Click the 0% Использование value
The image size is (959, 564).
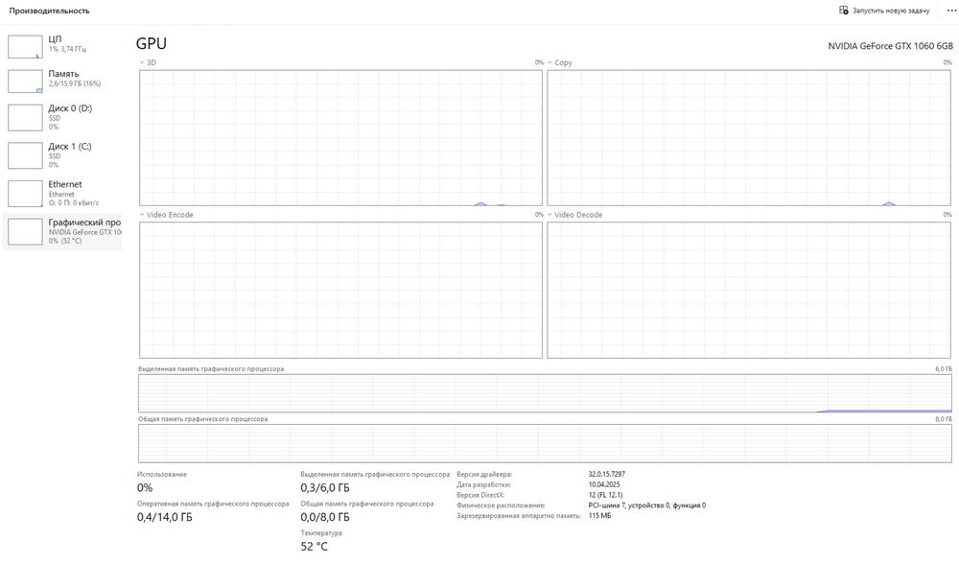click(x=145, y=487)
